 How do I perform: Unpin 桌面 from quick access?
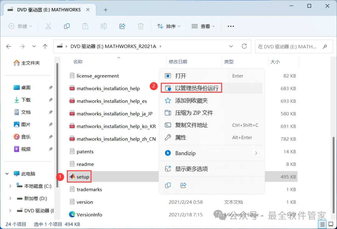pyautogui.click(x=51, y=87)
